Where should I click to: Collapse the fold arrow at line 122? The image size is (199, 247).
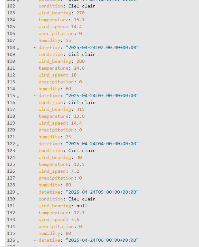[x=18, y=145]
